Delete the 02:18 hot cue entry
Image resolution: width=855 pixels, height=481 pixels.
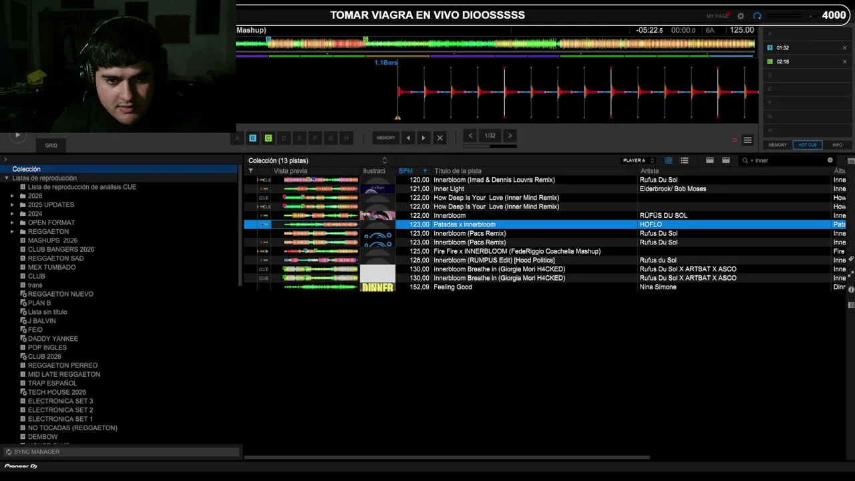point(844,61)
